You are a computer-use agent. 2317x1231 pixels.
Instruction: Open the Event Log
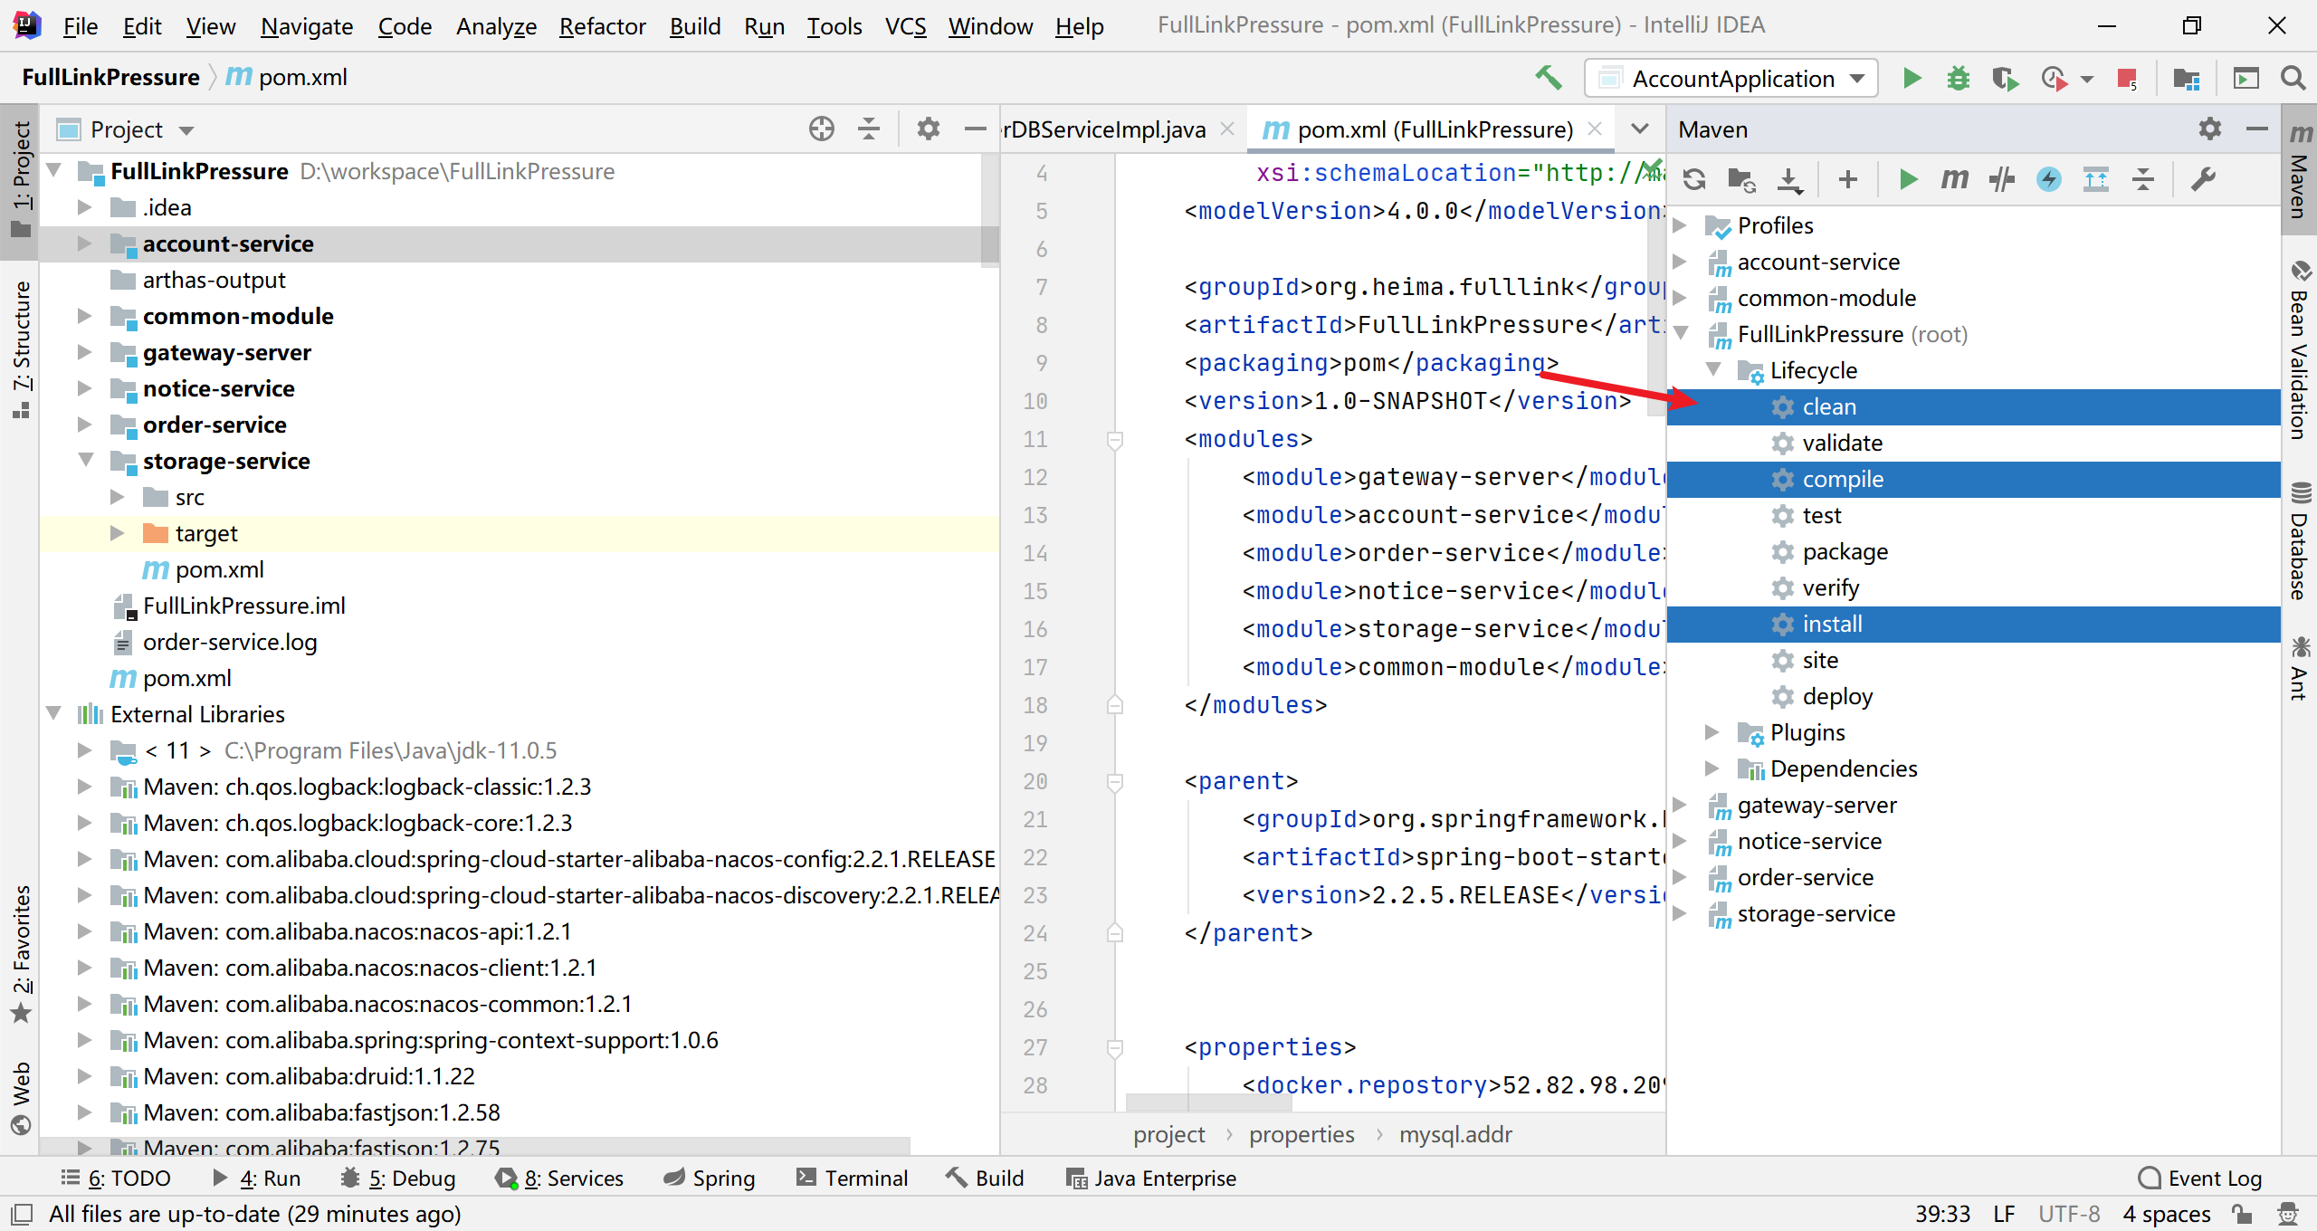pyautogui.click(x=2199, y=1178)
